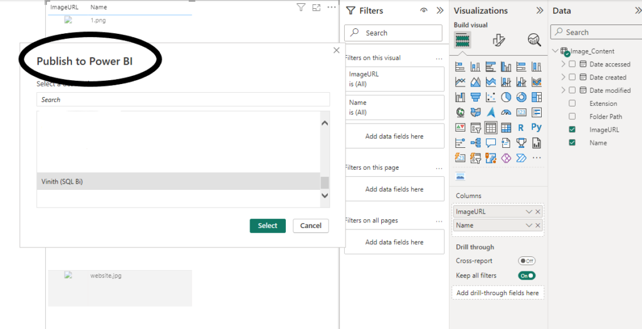Select the Q&A speech bubble visual
Screen dimensions: 642x329
click(490, 143)
